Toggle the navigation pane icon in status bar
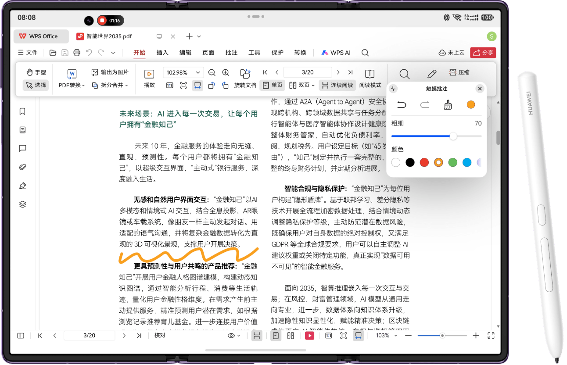The height and width of the screenshot is (365, 567). click(21, 336)
